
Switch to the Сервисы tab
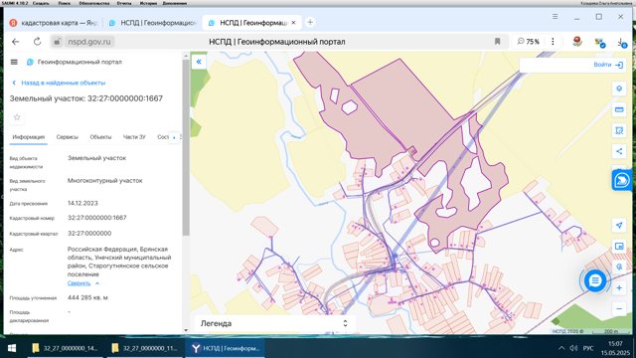[x=67, y=137]
